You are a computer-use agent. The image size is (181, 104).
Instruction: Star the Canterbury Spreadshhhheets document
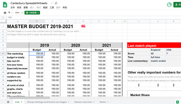click(x=52, y=3)
